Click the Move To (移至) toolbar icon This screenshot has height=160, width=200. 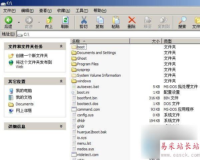click(148, 20)
